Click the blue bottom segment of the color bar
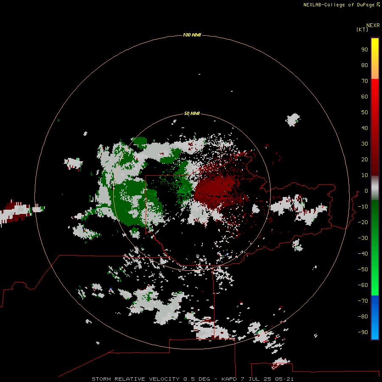382x382 pixels. click(375, 317)
